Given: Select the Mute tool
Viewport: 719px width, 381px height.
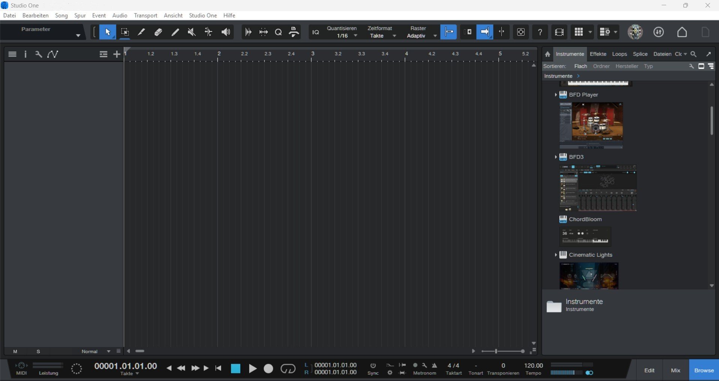Looking at the screenshot, I should (192, 32).
